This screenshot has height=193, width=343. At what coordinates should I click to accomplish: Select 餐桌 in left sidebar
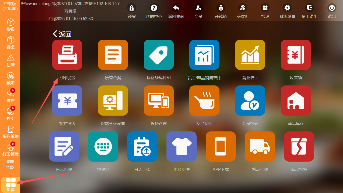[x=11, y=43]
